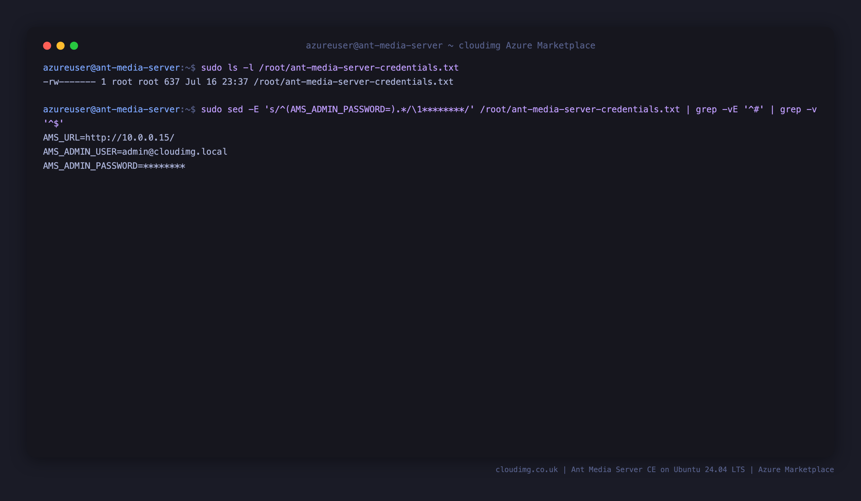Click the AMS_ADMIN_USER=admin@cloudimg.local line

[135, 152]
